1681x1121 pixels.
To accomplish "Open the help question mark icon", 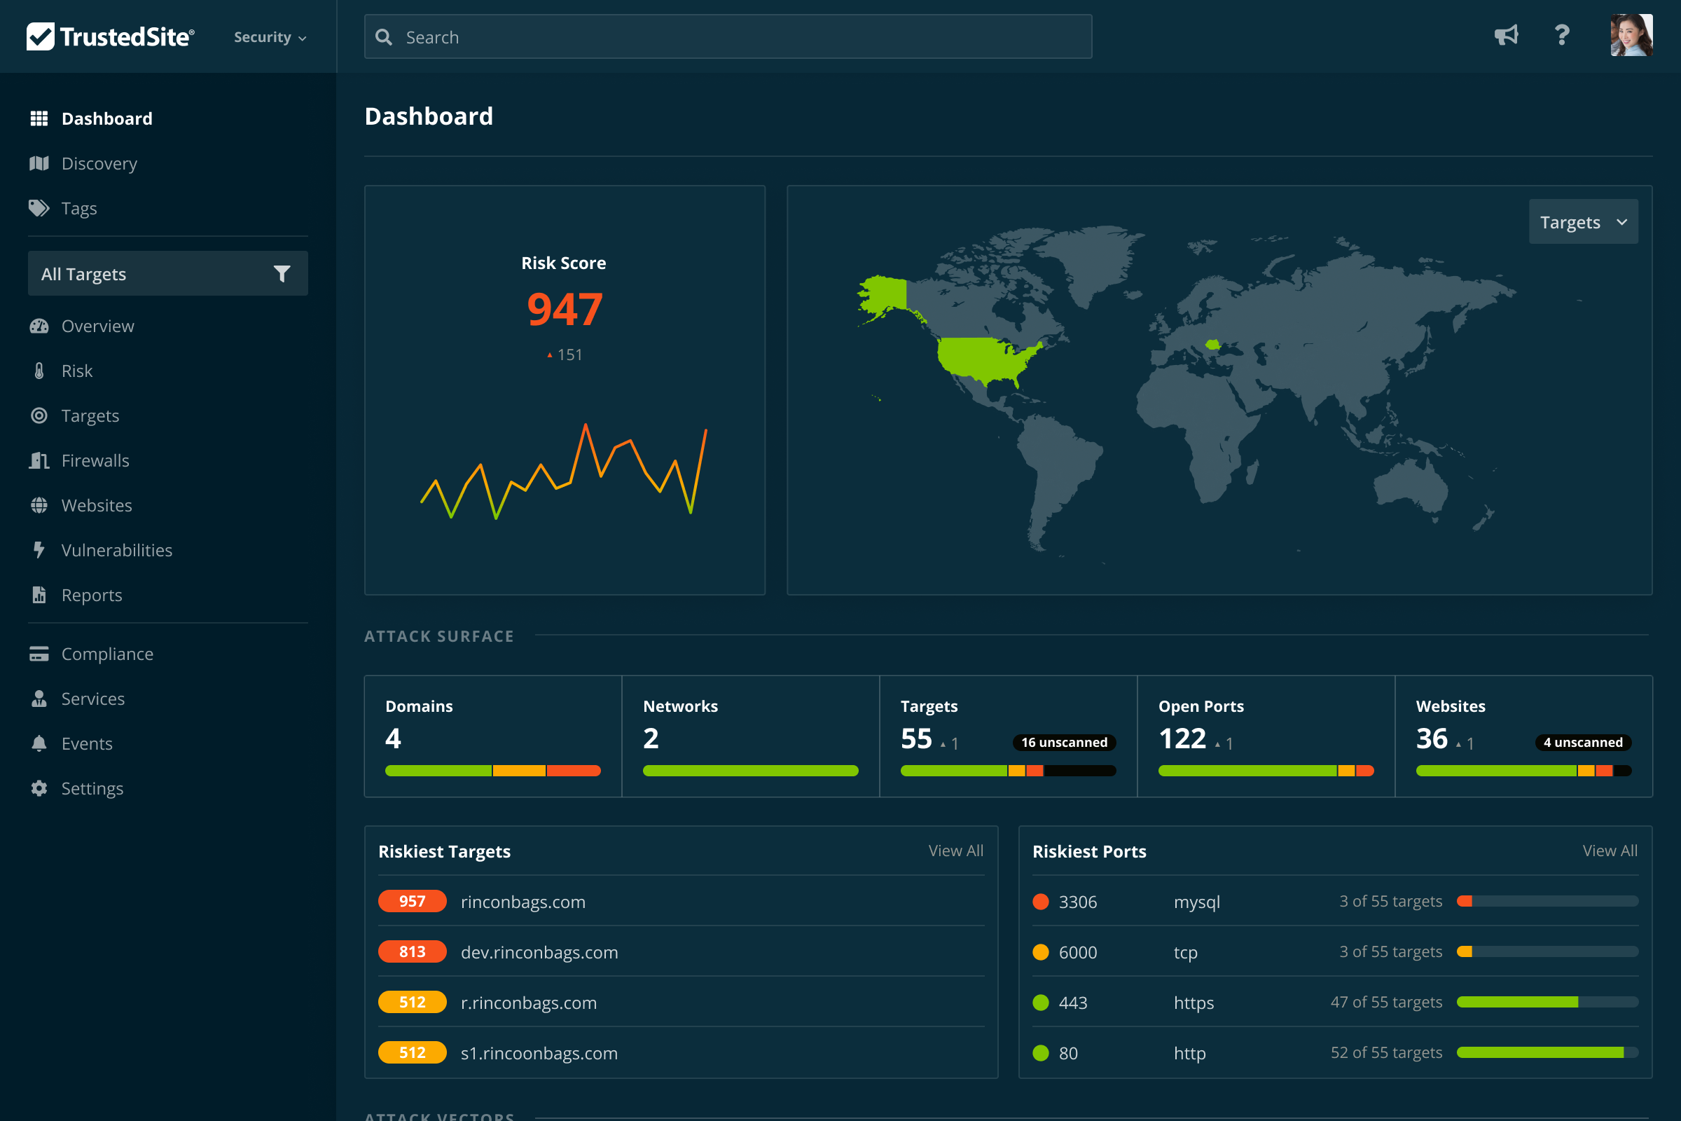I will (x=1563, y=36).
